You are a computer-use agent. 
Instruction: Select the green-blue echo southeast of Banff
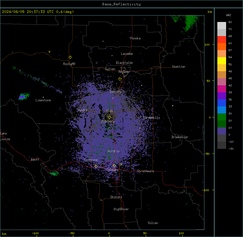(54, 173)
